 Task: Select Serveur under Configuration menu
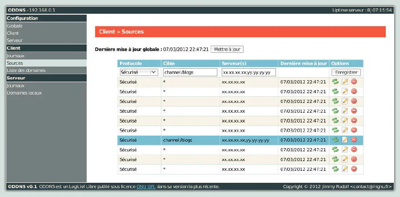[x=15, y=40]
